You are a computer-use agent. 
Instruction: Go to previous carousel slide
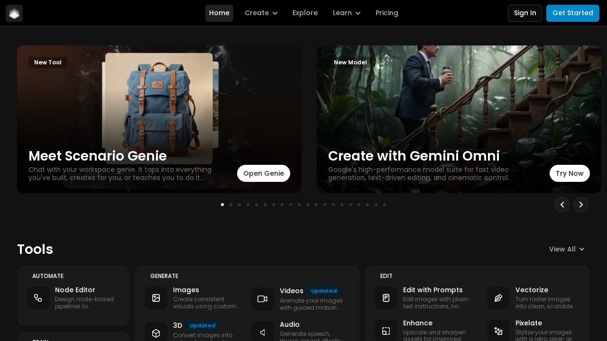[x=562, y=205]
